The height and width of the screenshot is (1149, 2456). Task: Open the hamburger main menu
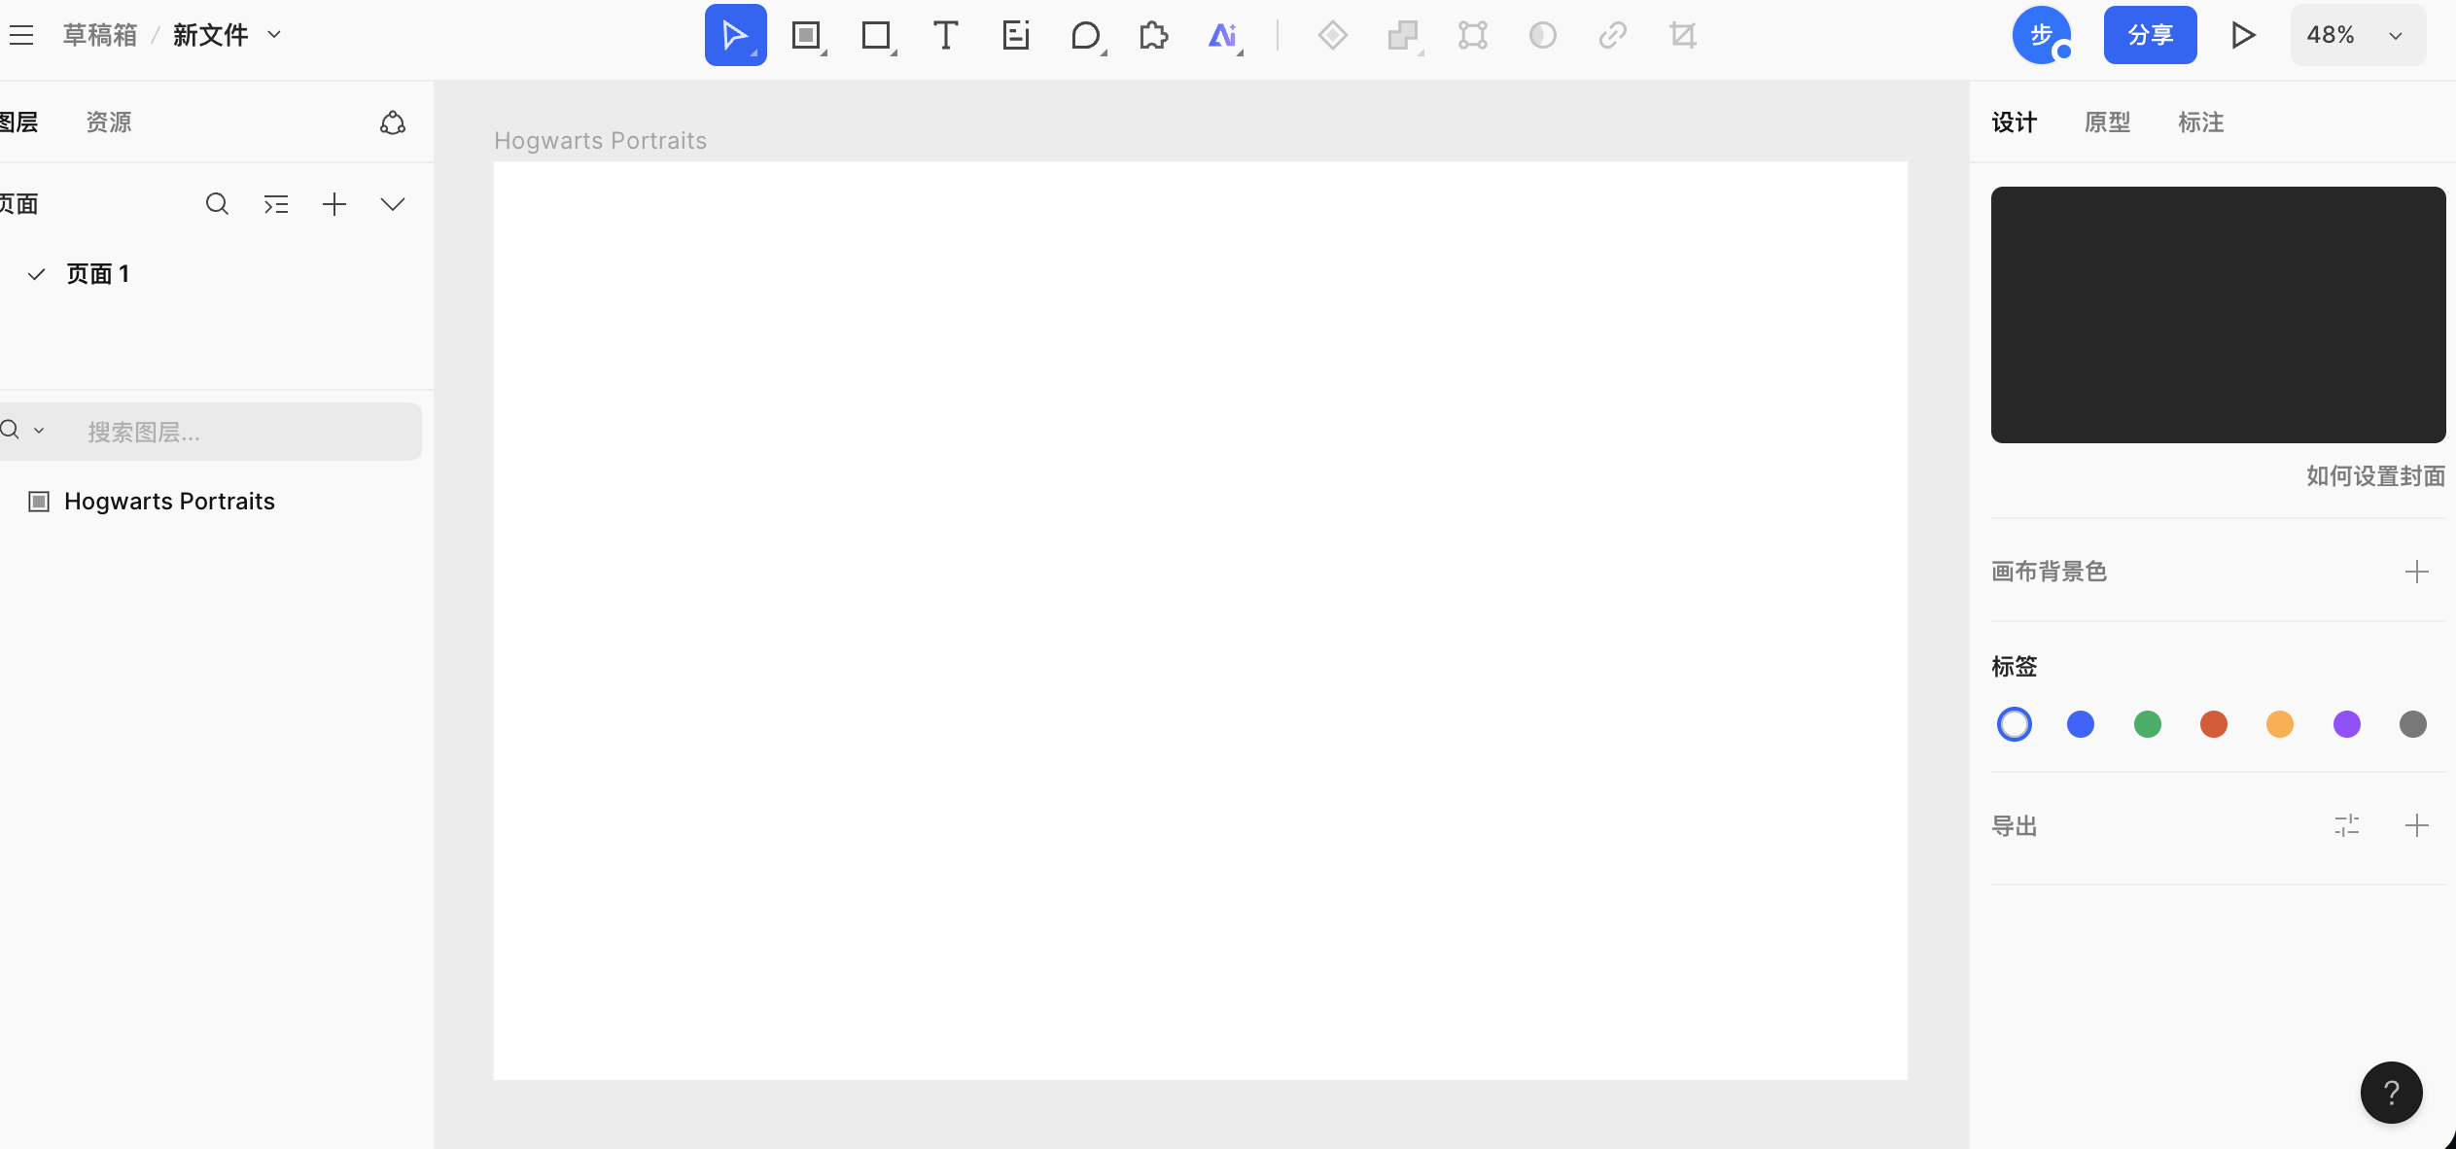(21, 36)
